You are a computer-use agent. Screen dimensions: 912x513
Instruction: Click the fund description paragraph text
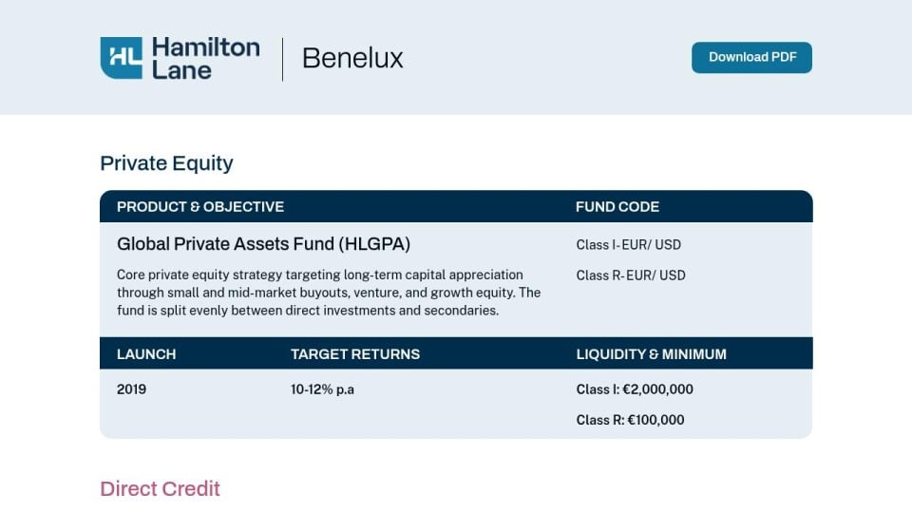[329, 293]
